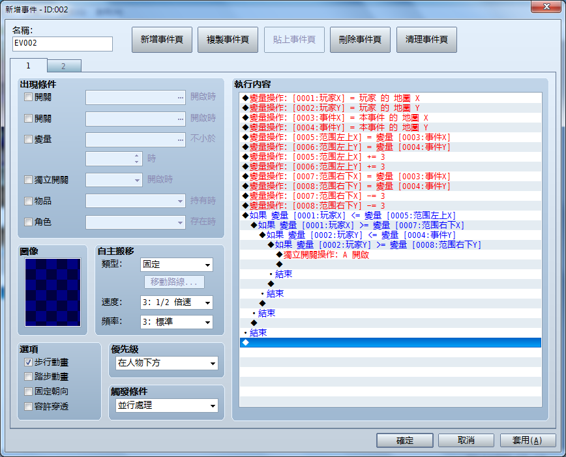Switch to event page tab 2
The width and height of the screenshot is (566, 457).
64,66
